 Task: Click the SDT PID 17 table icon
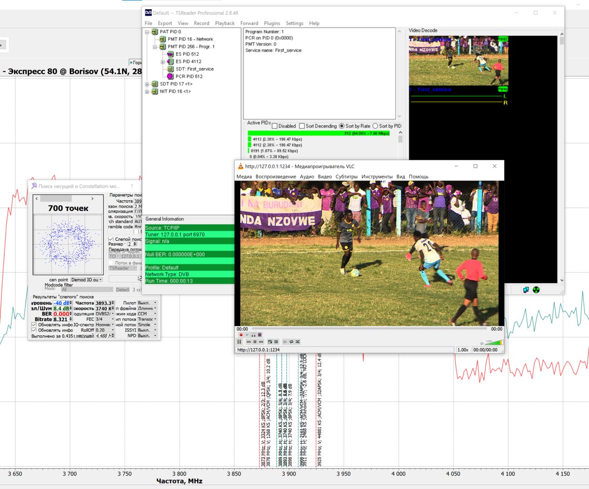point(155,84)
